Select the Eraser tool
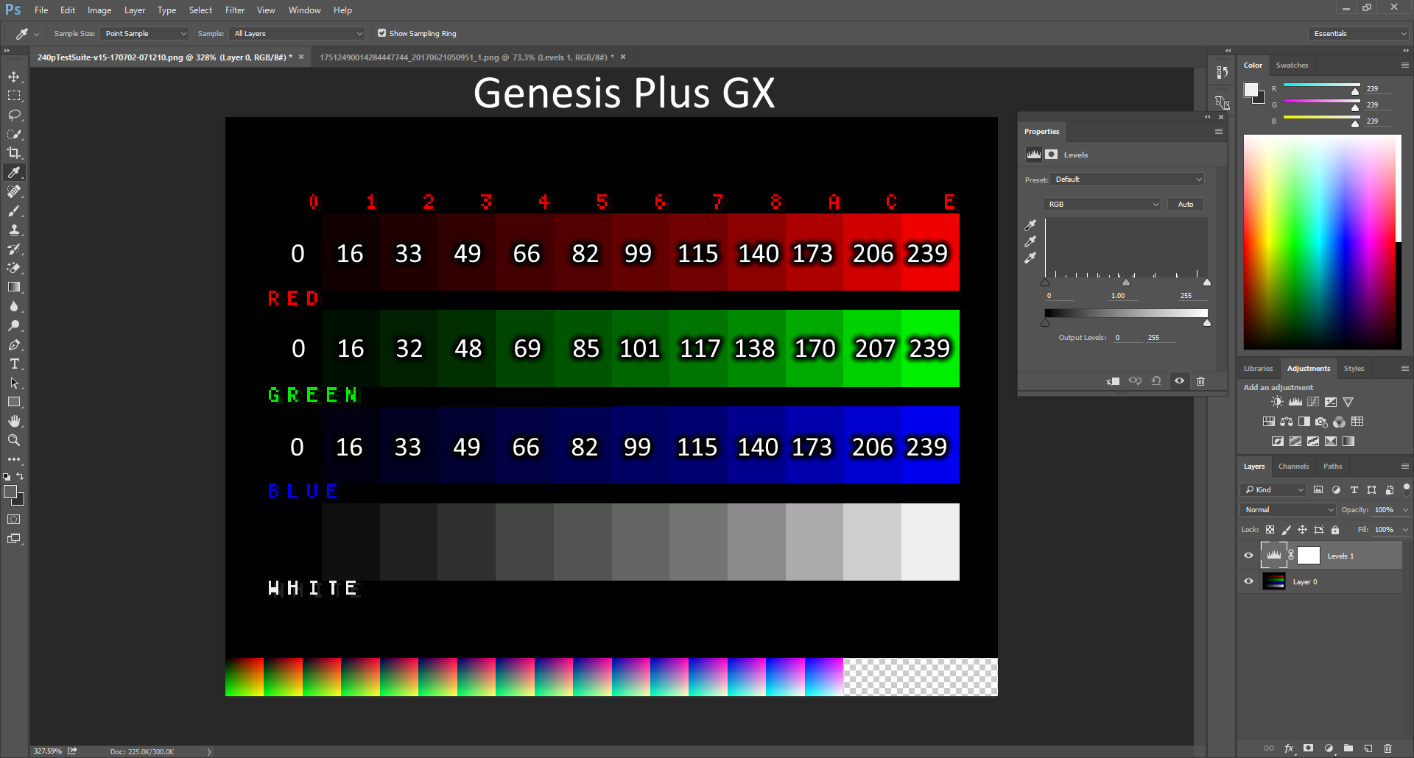The image size is (1414, 758). point(14,269)
